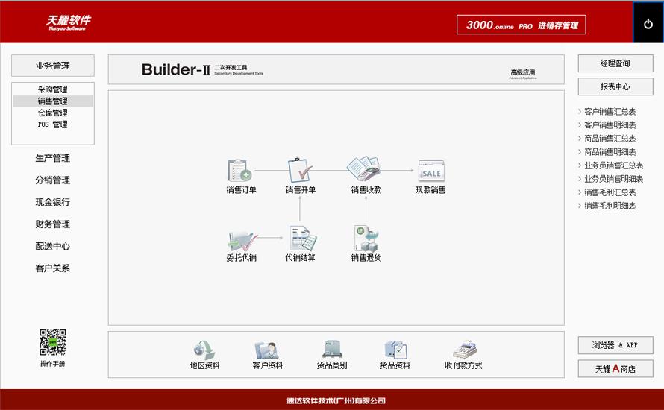
Task: Open the 货品类别 category icon
Action: click(331, 350)
